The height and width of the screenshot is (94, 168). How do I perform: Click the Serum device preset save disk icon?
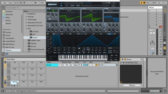(x=123, y=62)
